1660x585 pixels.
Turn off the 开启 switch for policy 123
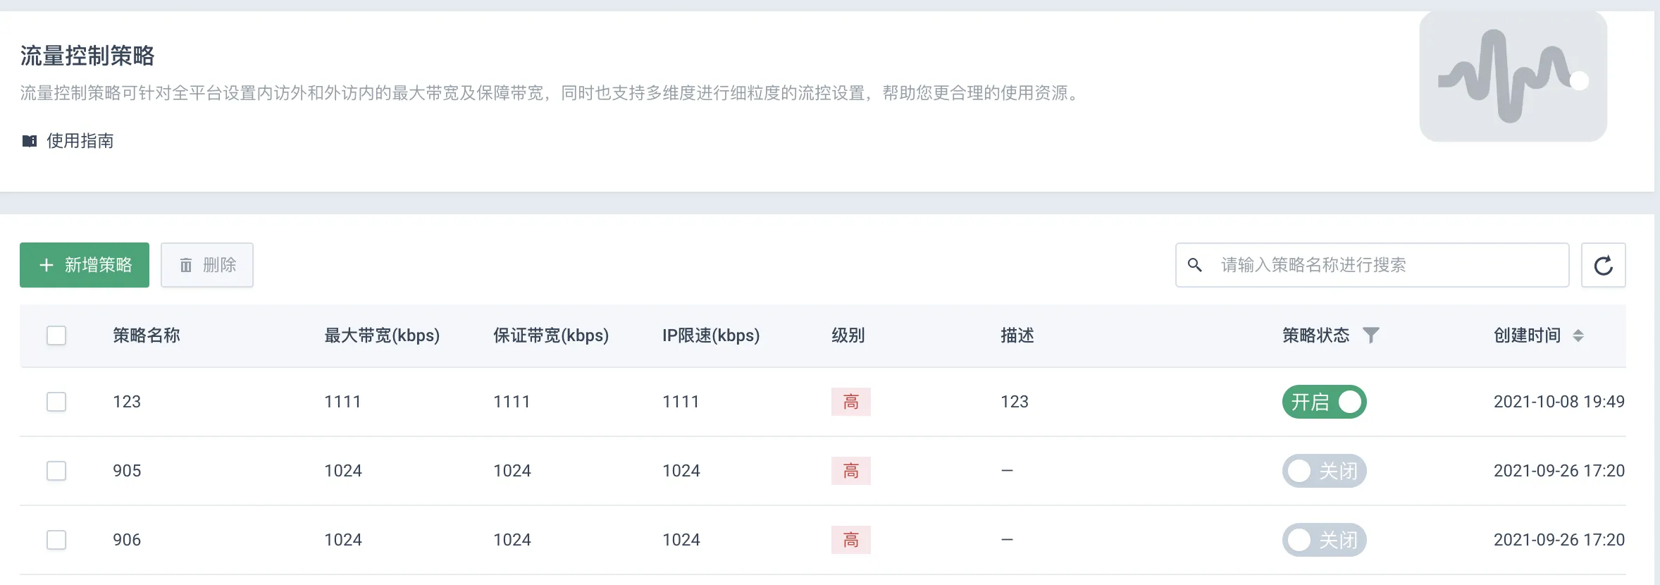[x=1324, y=402]
